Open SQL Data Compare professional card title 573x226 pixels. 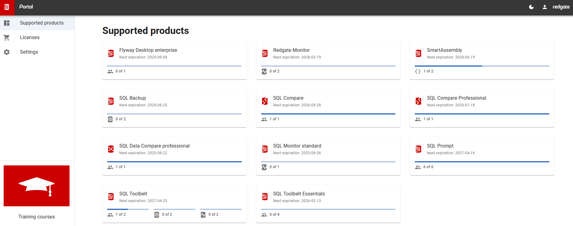pos(154,146)
